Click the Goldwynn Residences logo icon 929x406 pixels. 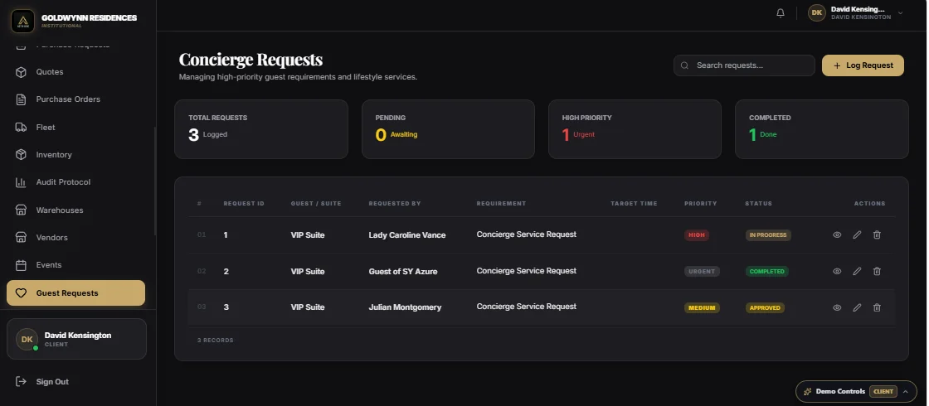[x=22, y=21]
